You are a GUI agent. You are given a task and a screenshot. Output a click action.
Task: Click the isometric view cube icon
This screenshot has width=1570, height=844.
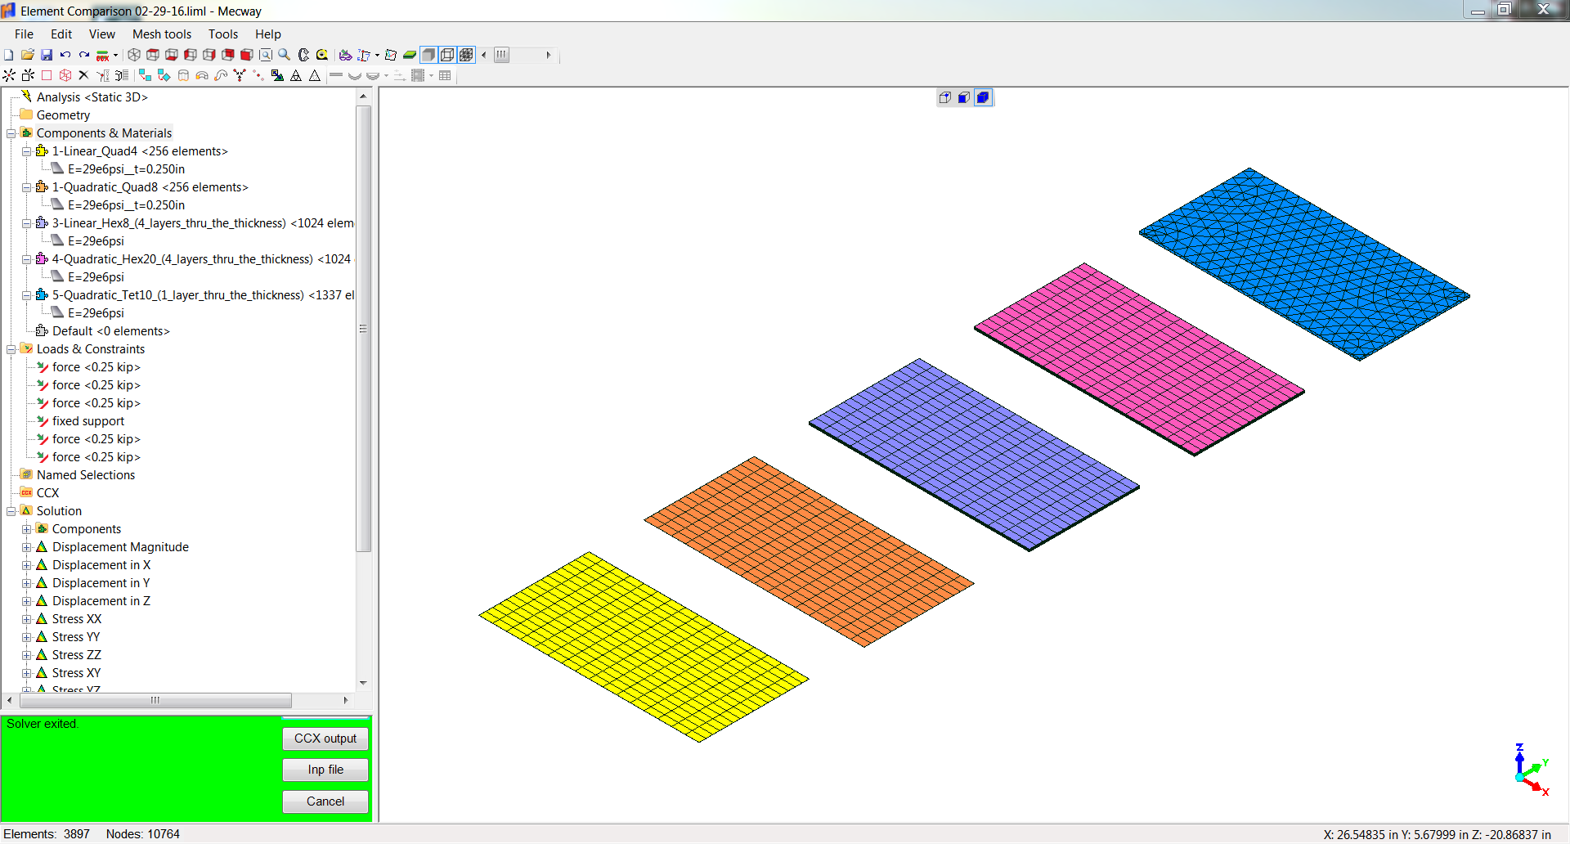pos(134,55)
